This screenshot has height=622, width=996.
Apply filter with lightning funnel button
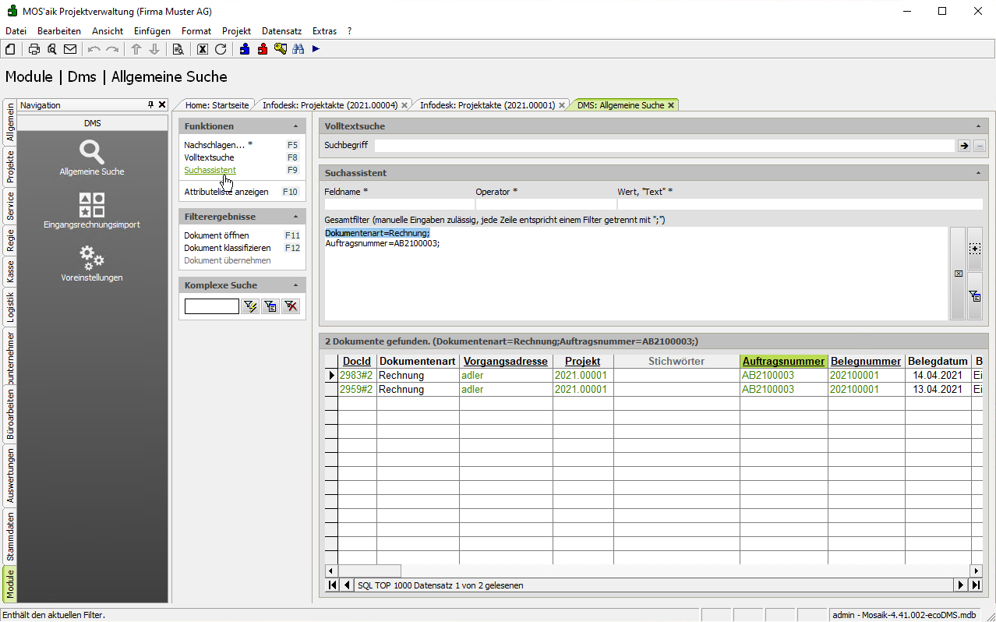pyautogui.click(x=250, y=306)
